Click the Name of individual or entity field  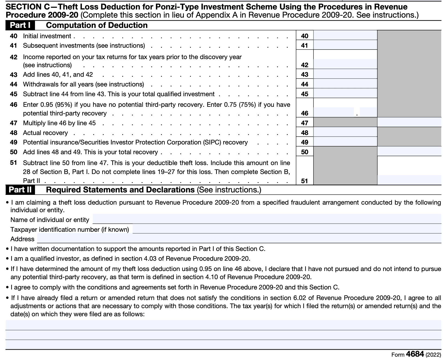(x=267, y=219)
